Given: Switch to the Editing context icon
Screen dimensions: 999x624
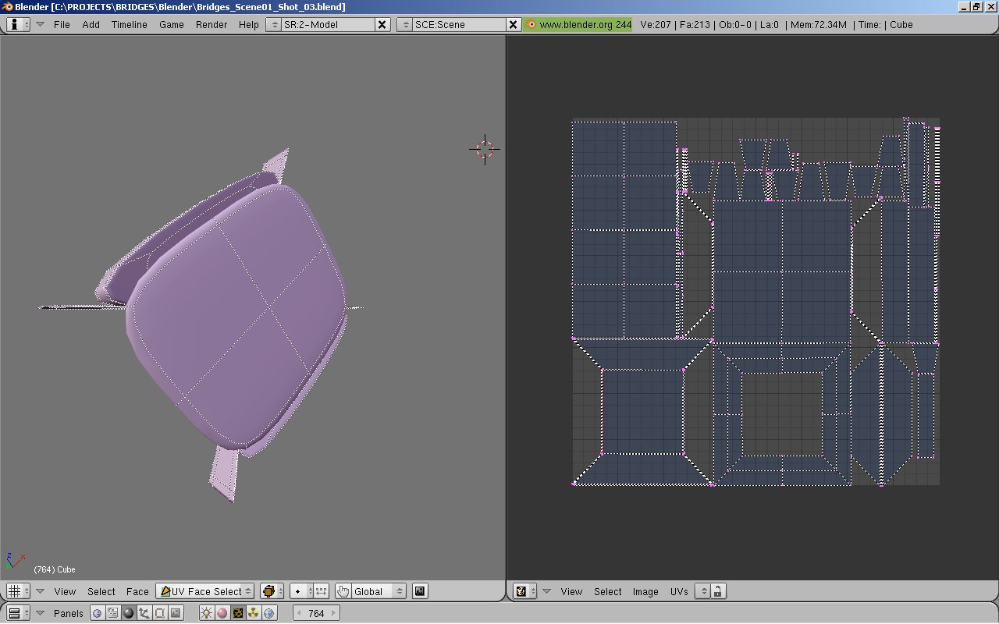Looking at the screenshot, I should click(160, 613).
